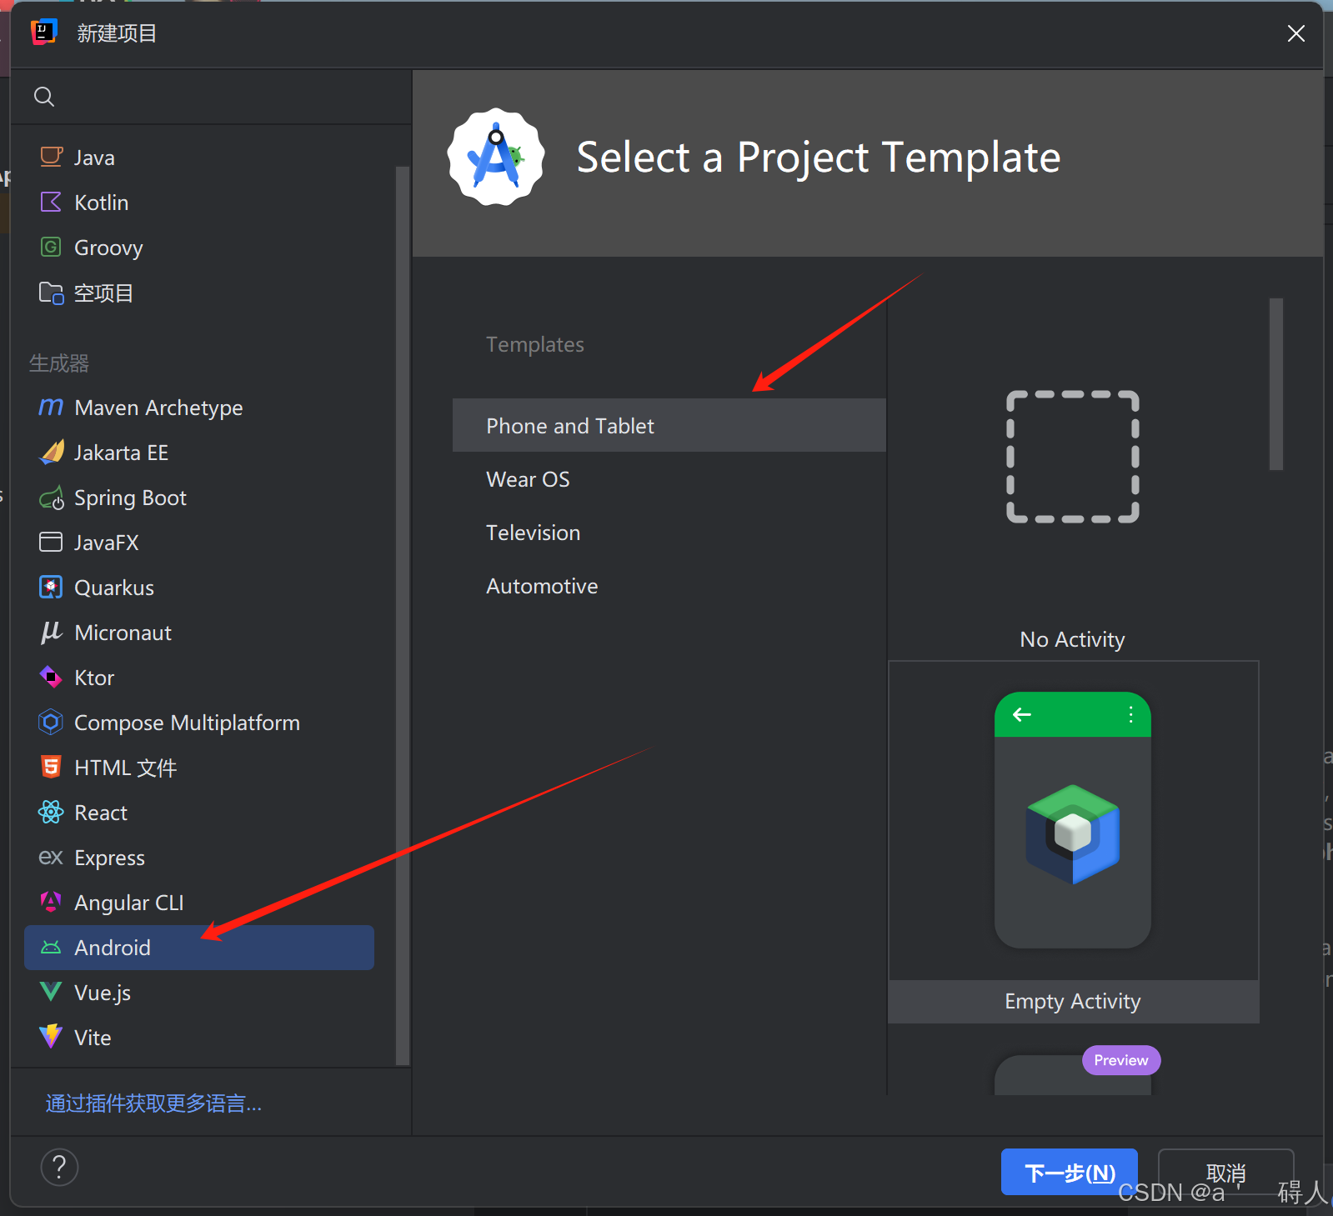The width and height of the screenshot is (1333, 1216).
Task: Choose the 空项目 empty project label
Action: 103,293
